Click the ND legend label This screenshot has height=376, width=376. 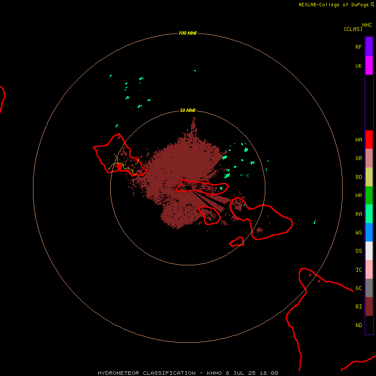[x=358, y=325]
